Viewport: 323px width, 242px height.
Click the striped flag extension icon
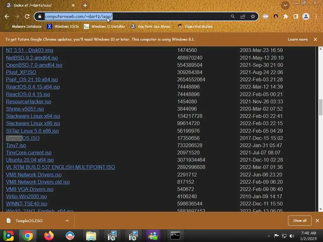click(x=266, y=16)
